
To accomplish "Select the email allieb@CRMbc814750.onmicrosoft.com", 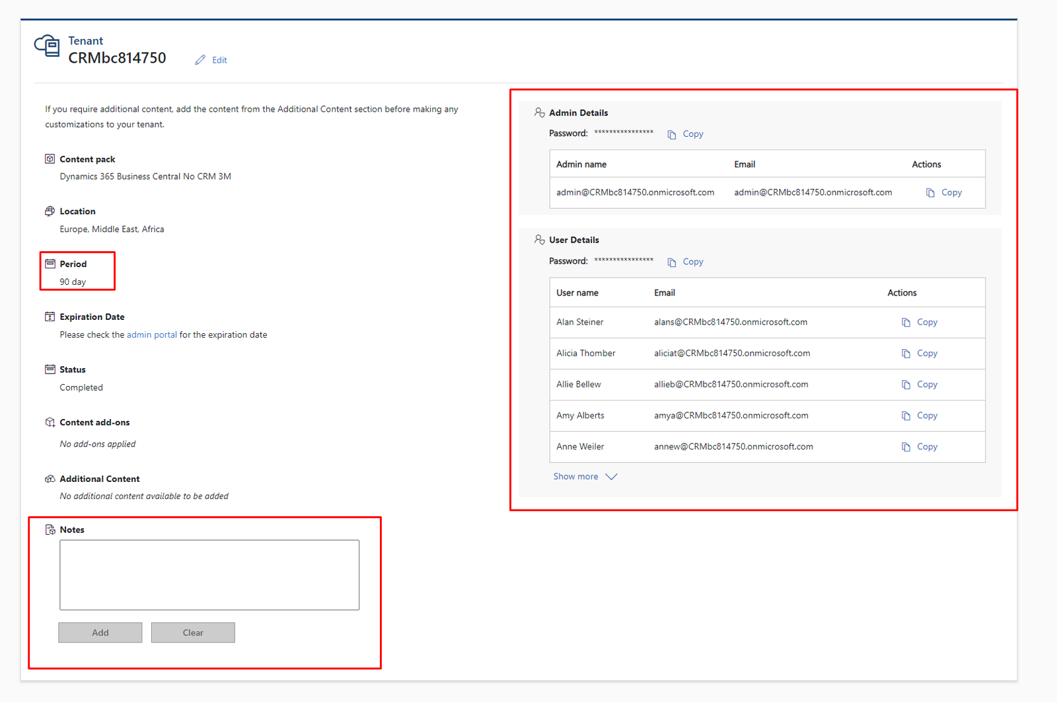I will pyautogui.click(x=731, y=384).
